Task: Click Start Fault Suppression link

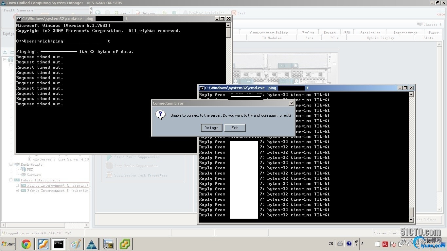Action: tap(137, 157)
